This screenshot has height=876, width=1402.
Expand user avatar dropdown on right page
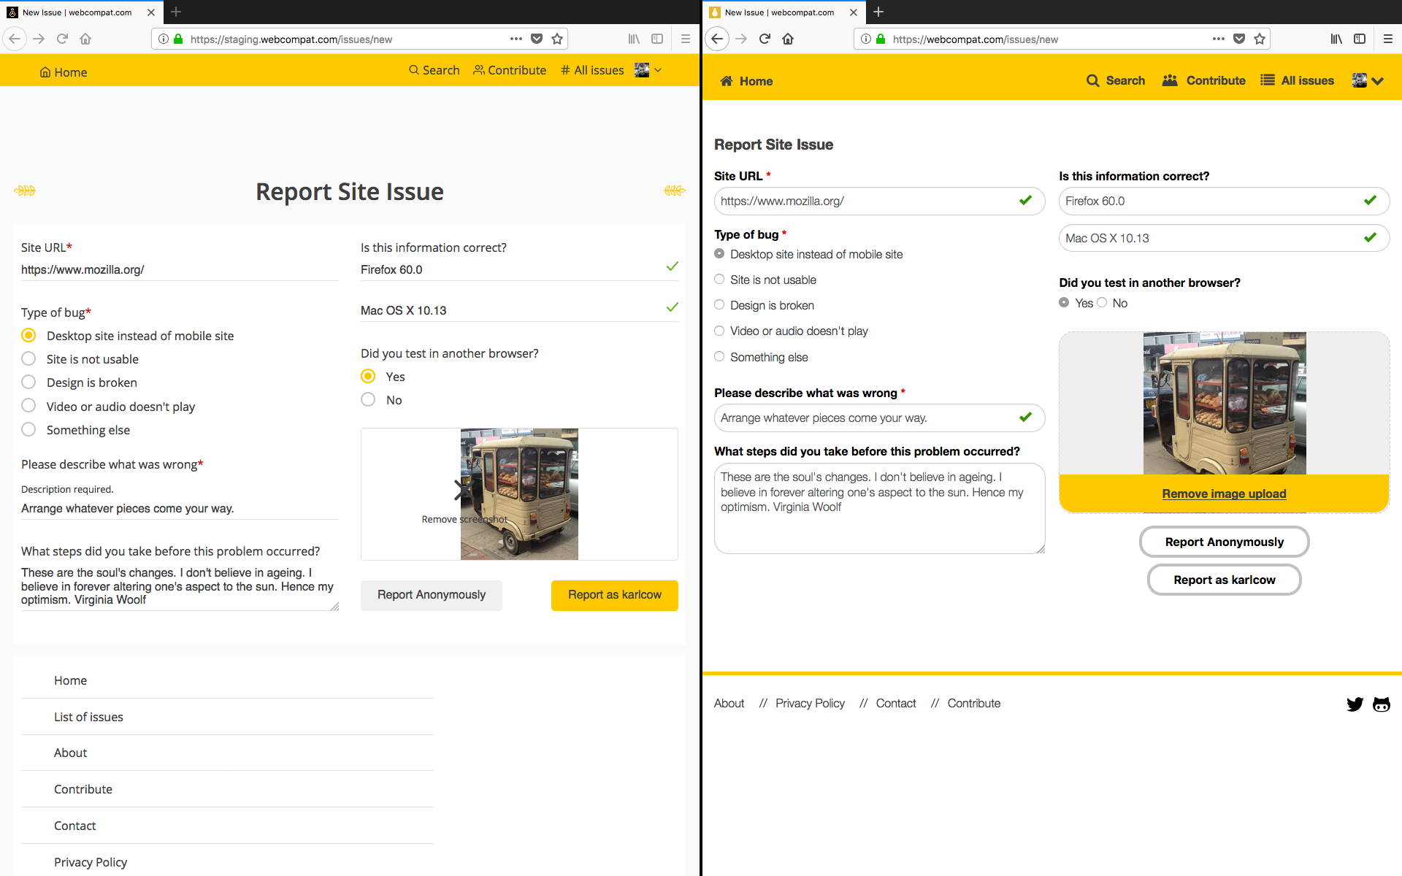coord(1368,80)
